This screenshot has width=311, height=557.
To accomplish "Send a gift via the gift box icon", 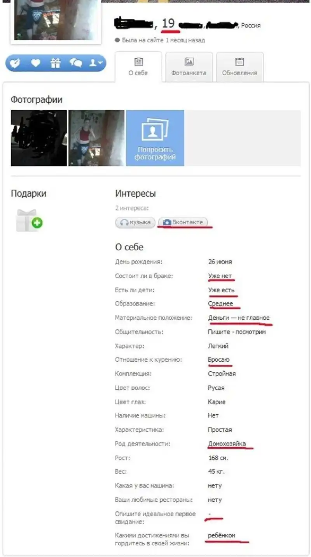I will coord(56,63).
